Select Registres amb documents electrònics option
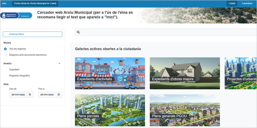 coord(5,55)
